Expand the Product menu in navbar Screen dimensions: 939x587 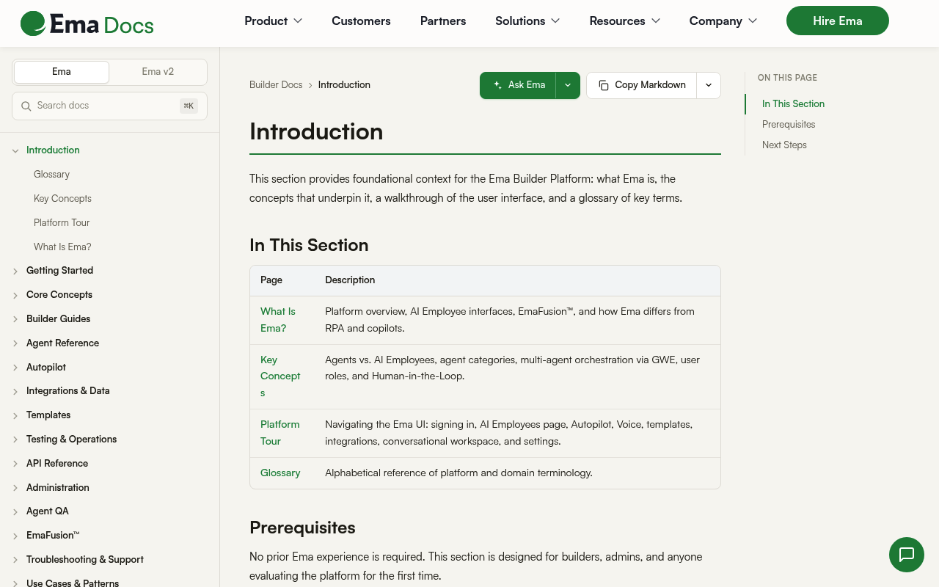pyautogui.click(x=273, y=21)
